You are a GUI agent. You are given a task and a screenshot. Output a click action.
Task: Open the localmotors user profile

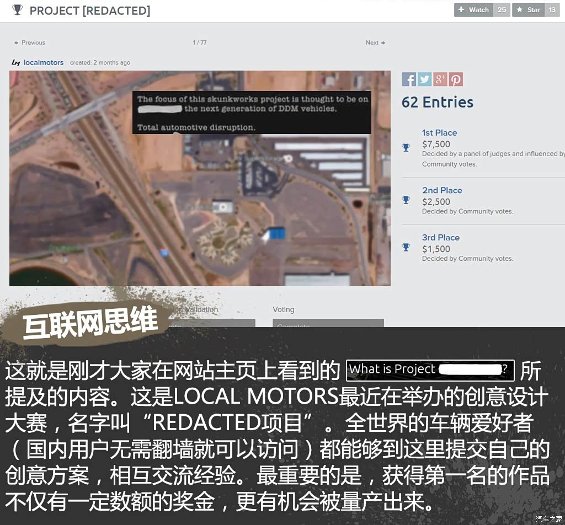[44, 62]
